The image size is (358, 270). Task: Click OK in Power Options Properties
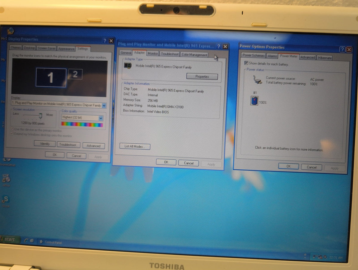[x=288, y=166]
